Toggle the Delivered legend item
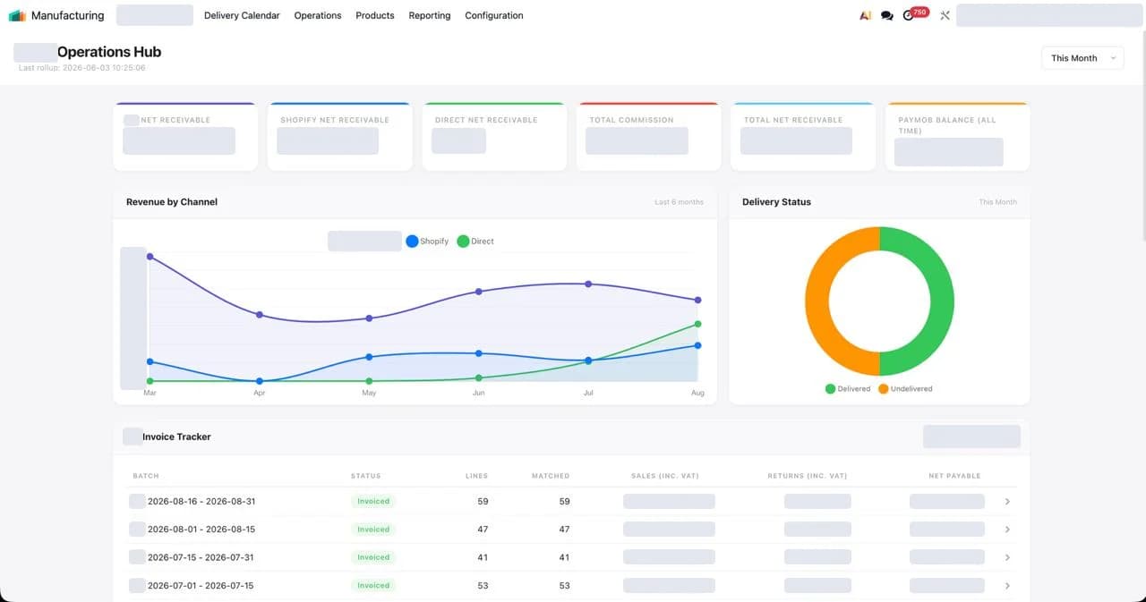Image resolution: width=1146 pixels, height=602 pixels. (x=848, y=389)
